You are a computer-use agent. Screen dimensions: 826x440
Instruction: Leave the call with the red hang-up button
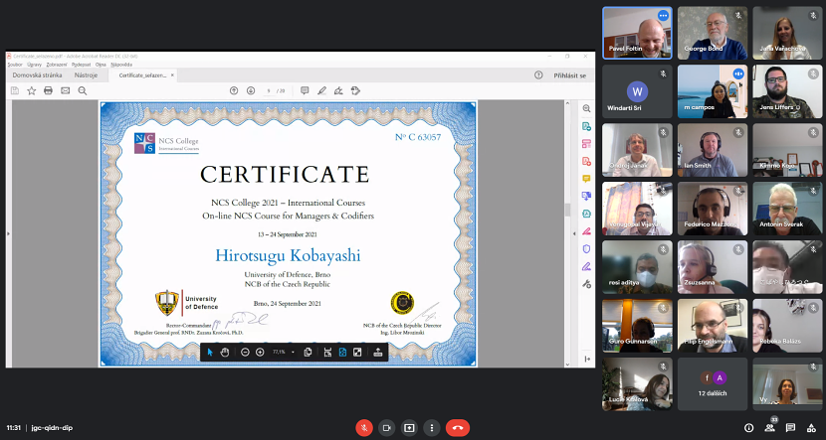point(458,428)
